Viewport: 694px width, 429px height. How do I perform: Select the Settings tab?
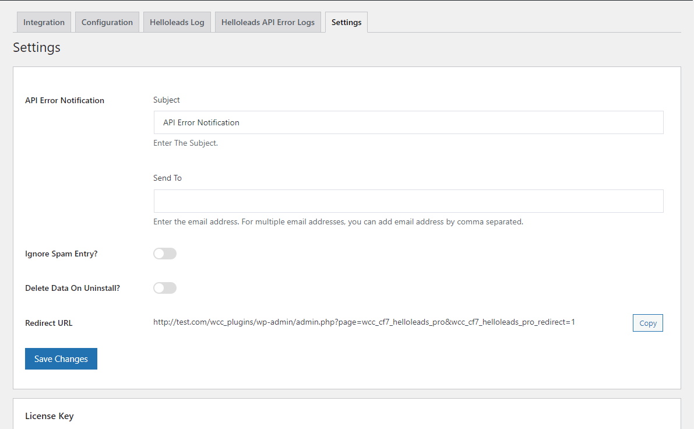[346, 22]
